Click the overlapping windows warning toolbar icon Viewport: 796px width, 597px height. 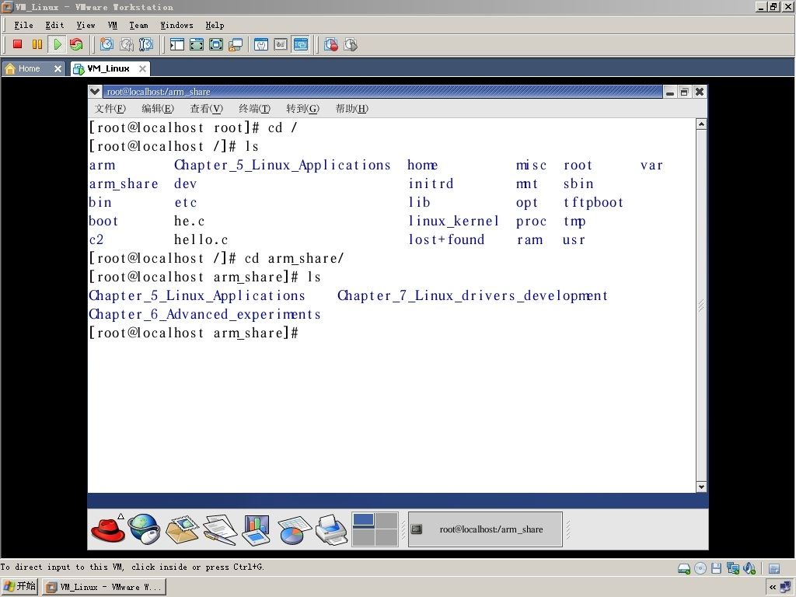(x=236, y=44)
